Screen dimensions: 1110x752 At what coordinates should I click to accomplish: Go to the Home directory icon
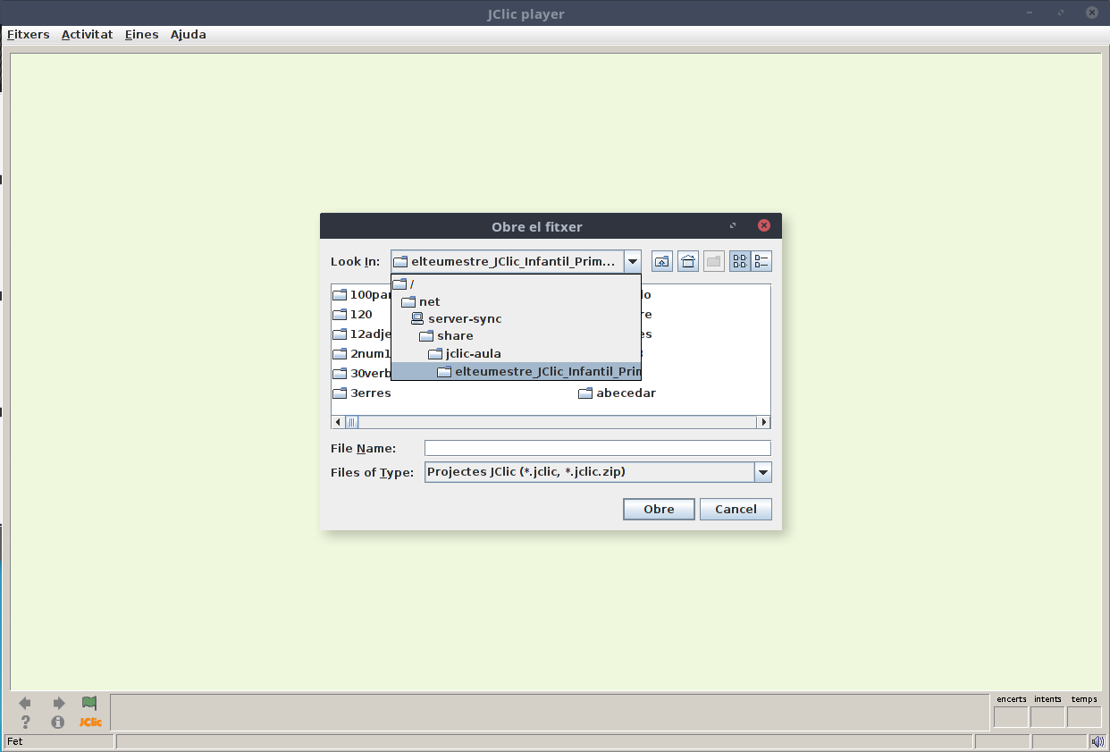pyautogui.click(x=688, y=261)
